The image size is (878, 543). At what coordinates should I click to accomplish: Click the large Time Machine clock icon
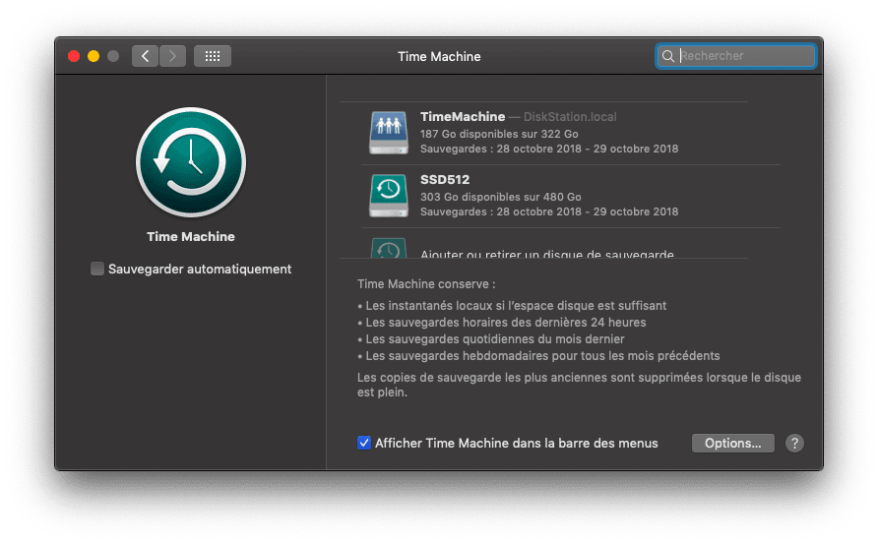pyautogui.click(x=191, y=162)
